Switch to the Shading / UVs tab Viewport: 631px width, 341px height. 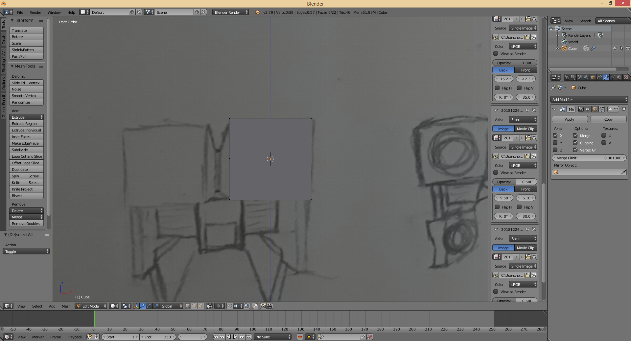4,61
